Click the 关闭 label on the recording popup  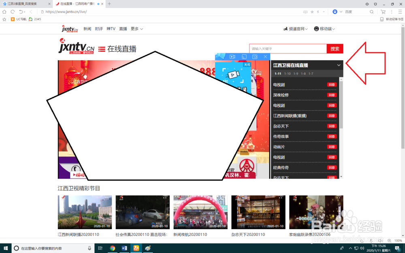[247, 64]
